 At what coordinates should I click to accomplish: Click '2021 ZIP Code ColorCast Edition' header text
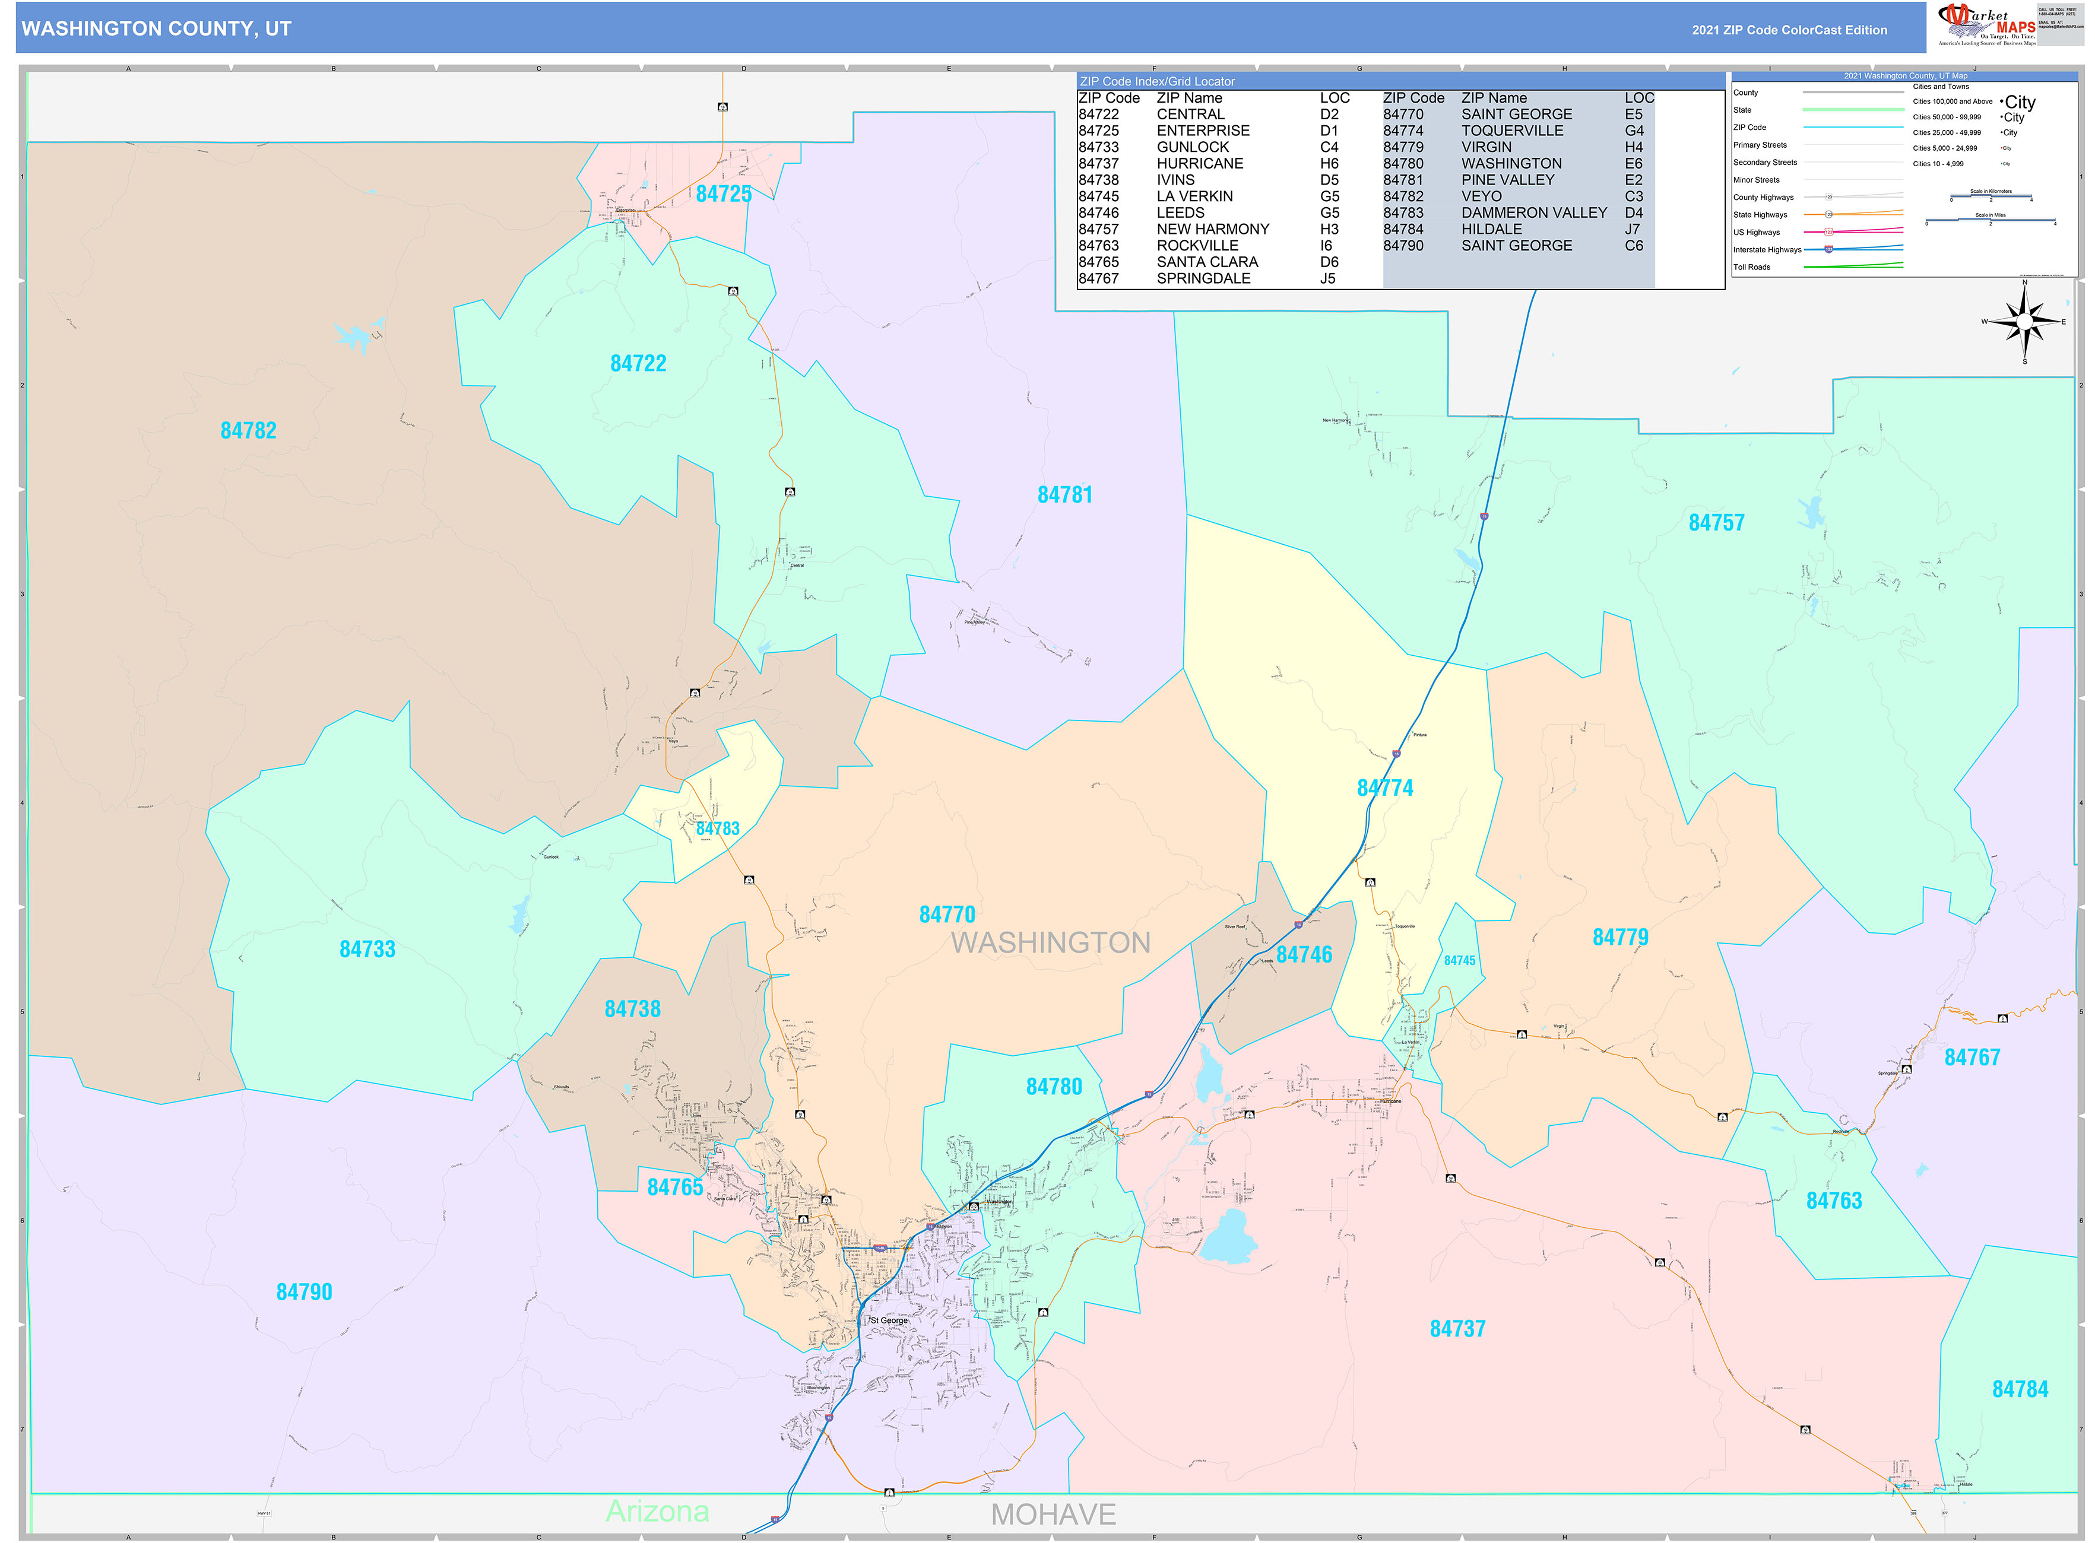coord(1789,30)
